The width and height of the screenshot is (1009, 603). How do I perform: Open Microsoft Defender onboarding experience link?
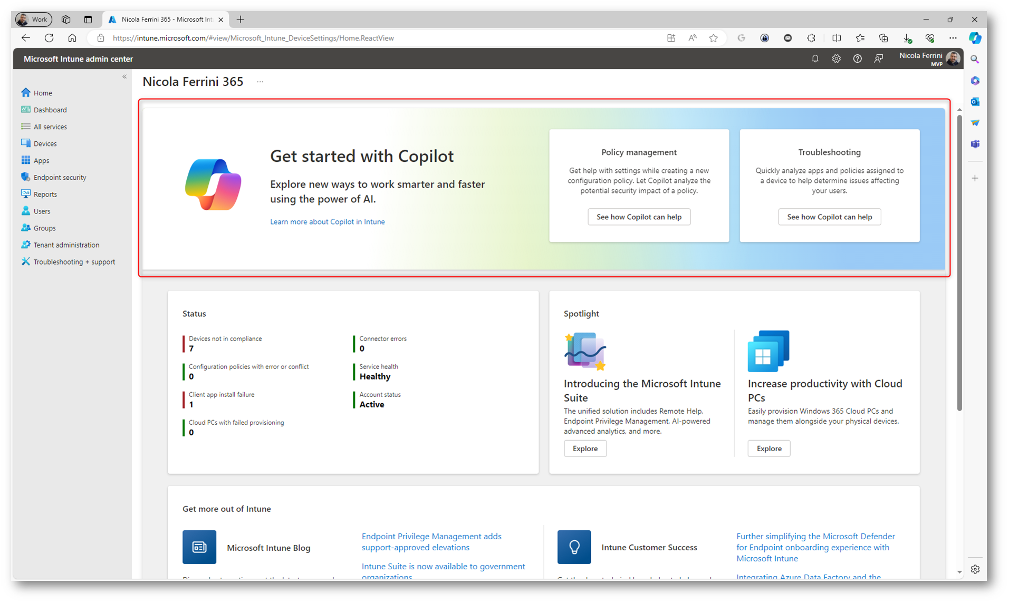point(815,547)
